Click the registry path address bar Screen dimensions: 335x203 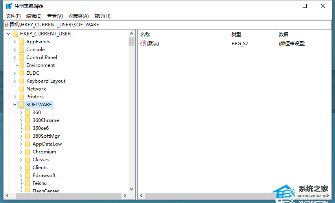point(167,24)
